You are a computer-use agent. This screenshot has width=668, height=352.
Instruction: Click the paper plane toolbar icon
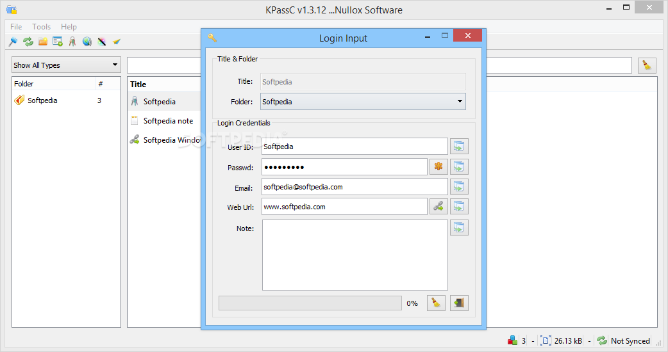pos(116,42)
